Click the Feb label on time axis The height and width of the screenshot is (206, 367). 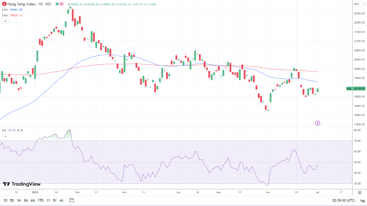click(x=77, y=192)
